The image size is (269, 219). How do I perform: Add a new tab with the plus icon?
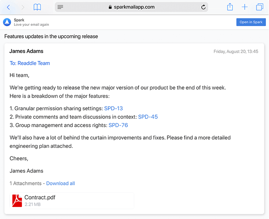[x=245, y=7]
